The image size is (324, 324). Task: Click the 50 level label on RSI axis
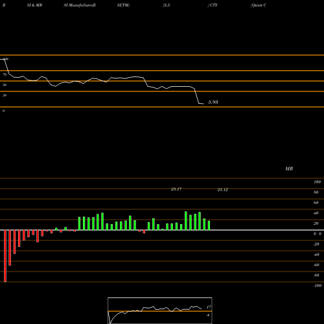click(5, 85)
